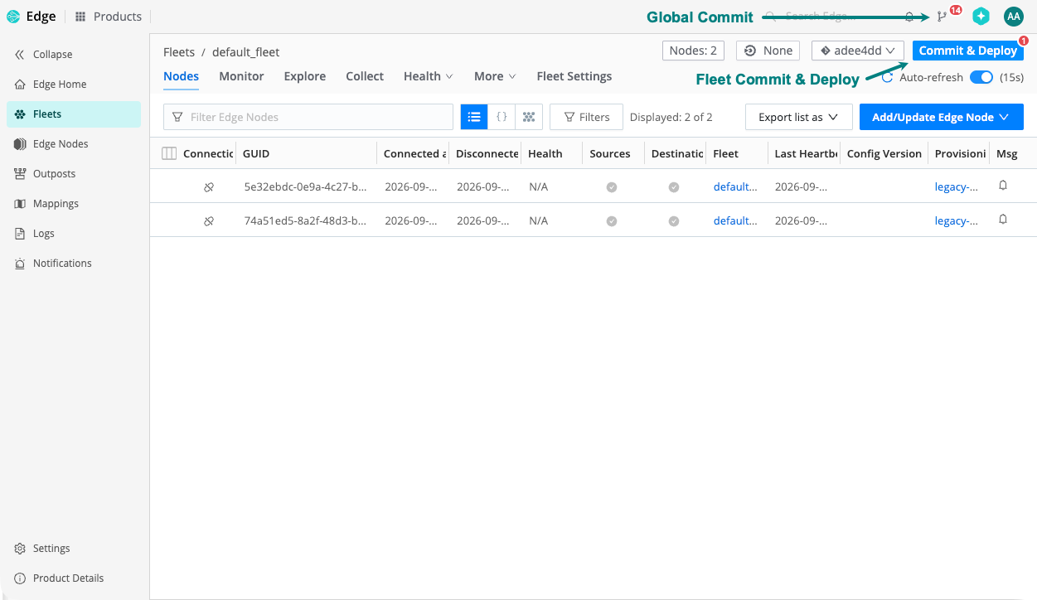Switch to the Monitor tab
Viewport: 1037px width, 600px height.
(x=241, y=76)
